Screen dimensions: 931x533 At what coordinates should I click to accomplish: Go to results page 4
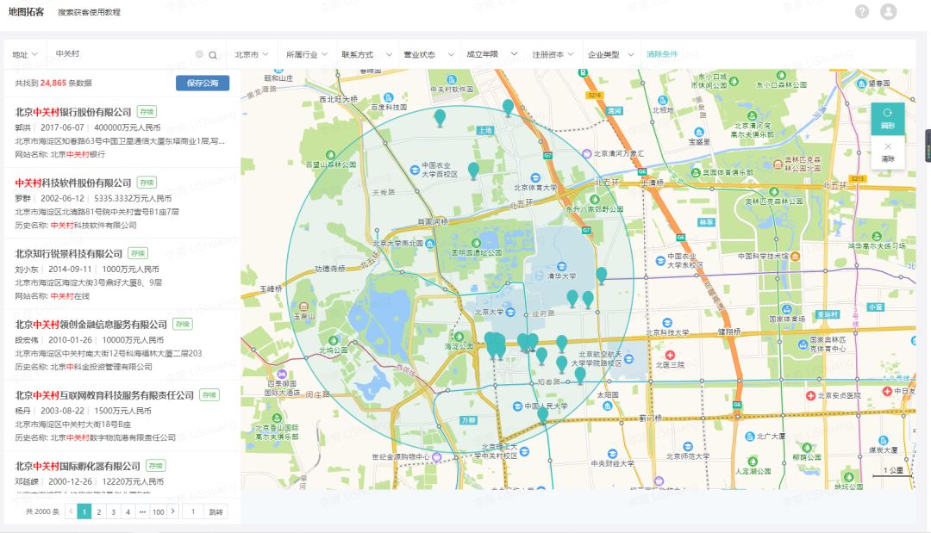pyautogui.click(x=128, y=511)
